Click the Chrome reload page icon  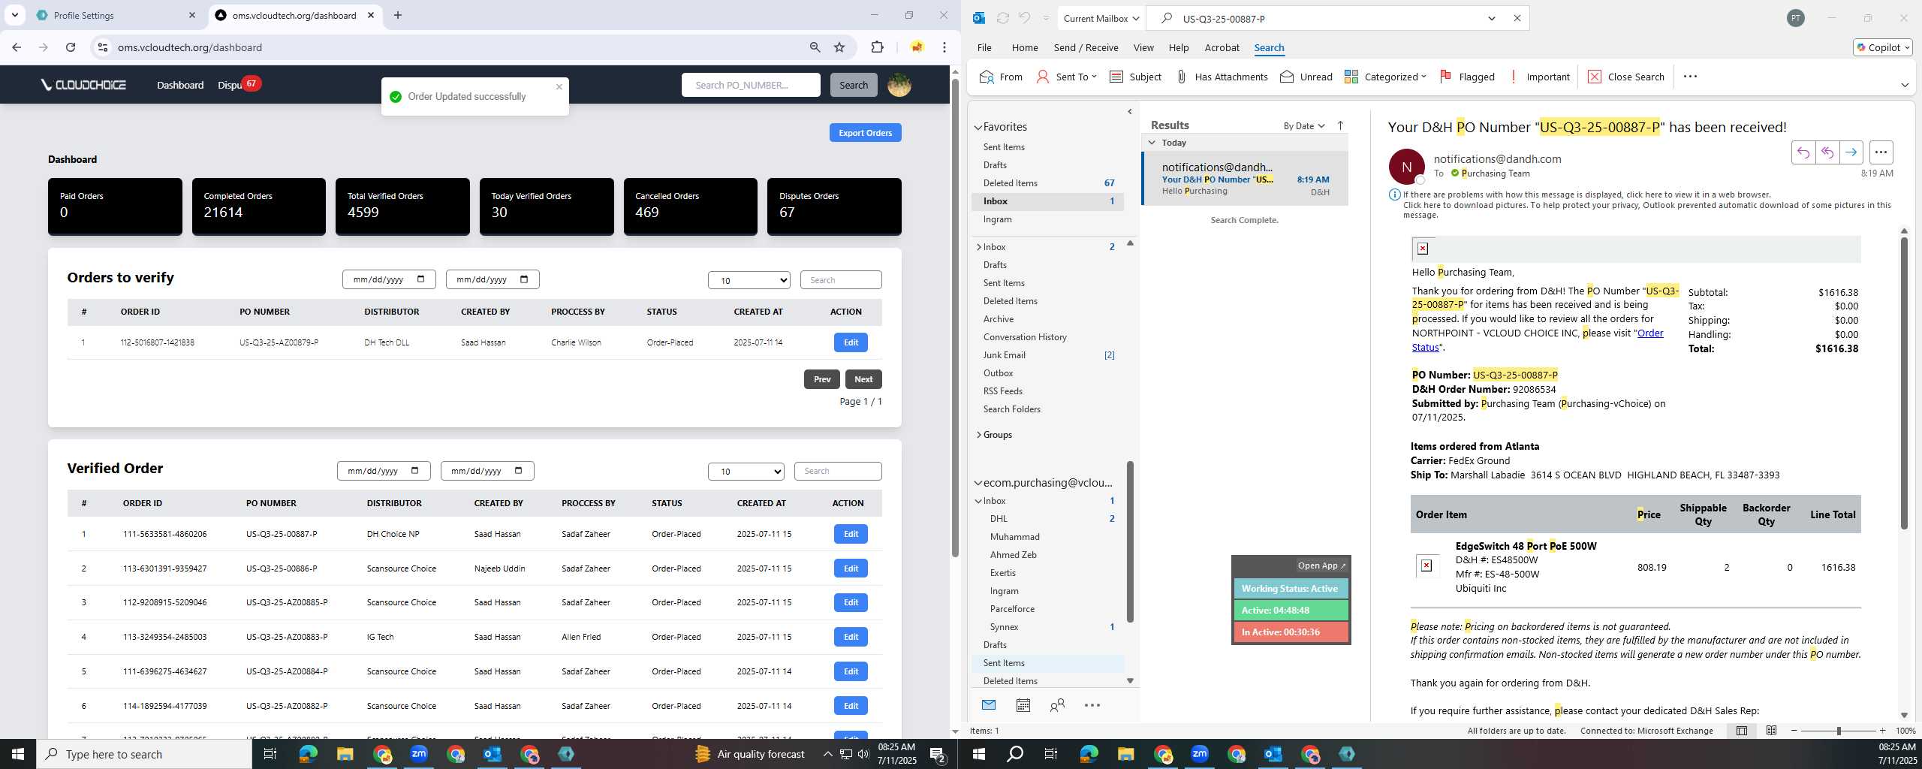tap(71, 47)
